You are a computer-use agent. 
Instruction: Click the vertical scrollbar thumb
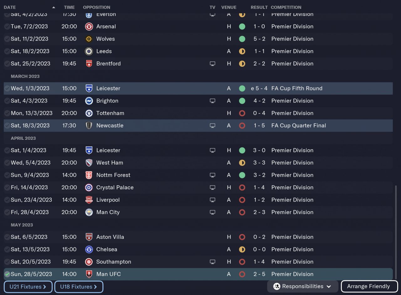pyautogui.click(x=395, y=232)
